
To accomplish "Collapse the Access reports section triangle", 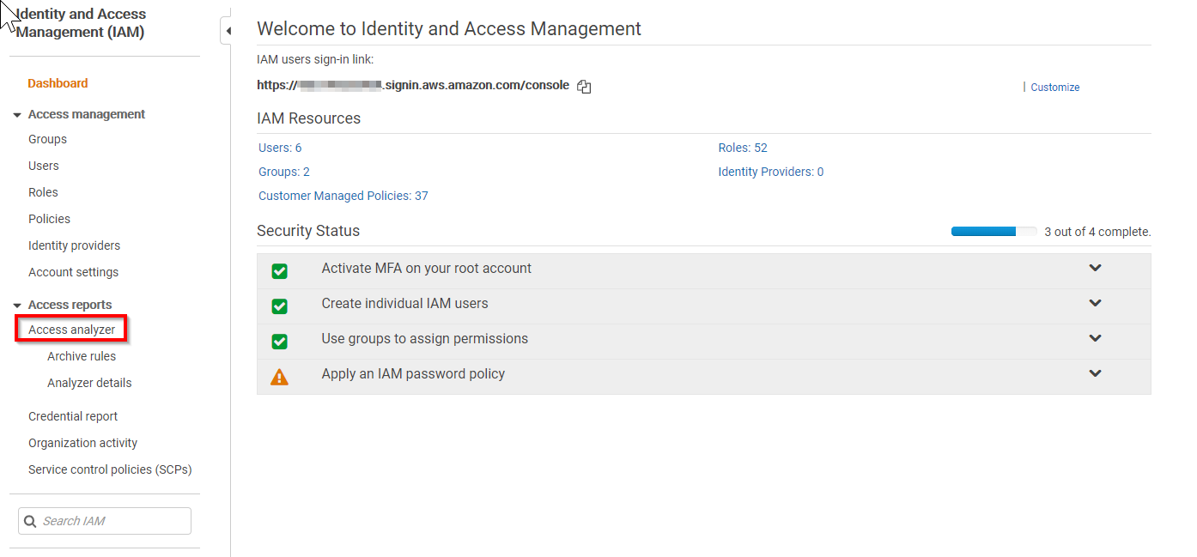I will point(17,306).
